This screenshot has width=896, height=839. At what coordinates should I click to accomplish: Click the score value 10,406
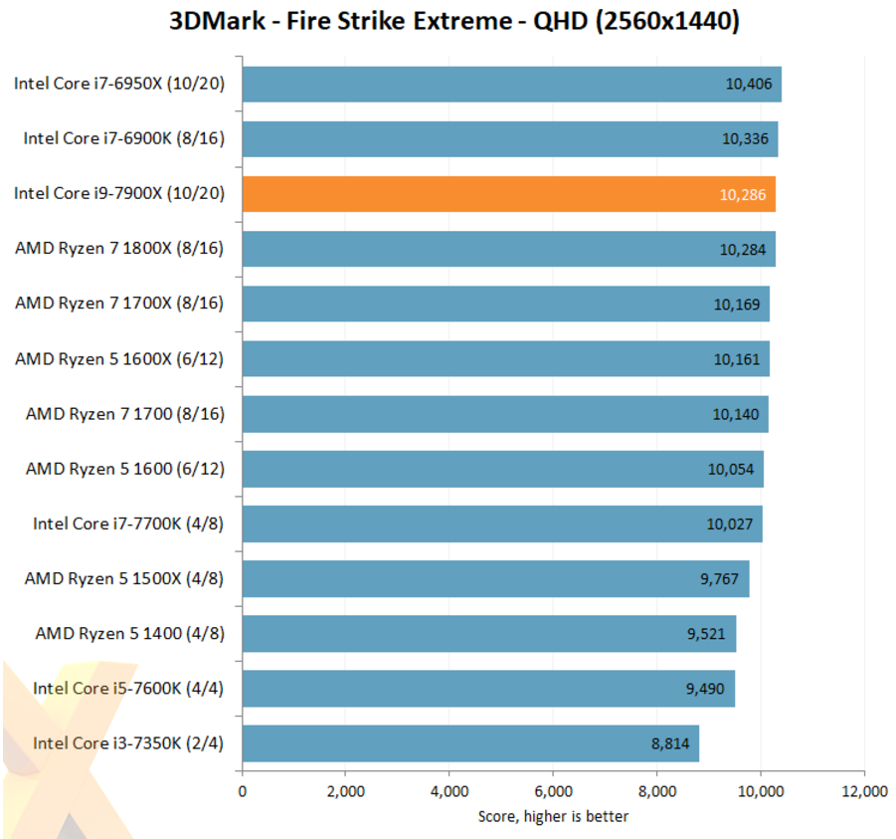[749, 85]
